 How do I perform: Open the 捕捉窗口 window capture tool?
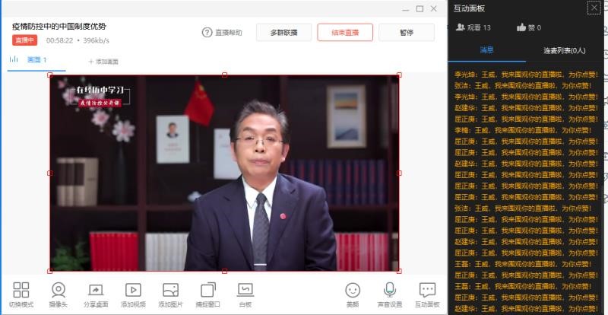point(207,291)
